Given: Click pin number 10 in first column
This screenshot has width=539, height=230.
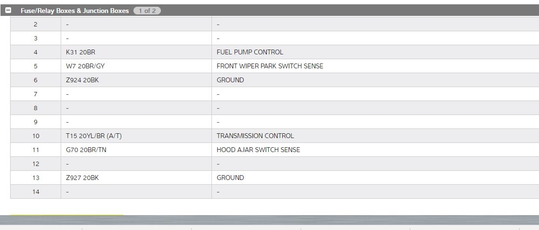Looking at the screenshot, I should click(36, 136).
